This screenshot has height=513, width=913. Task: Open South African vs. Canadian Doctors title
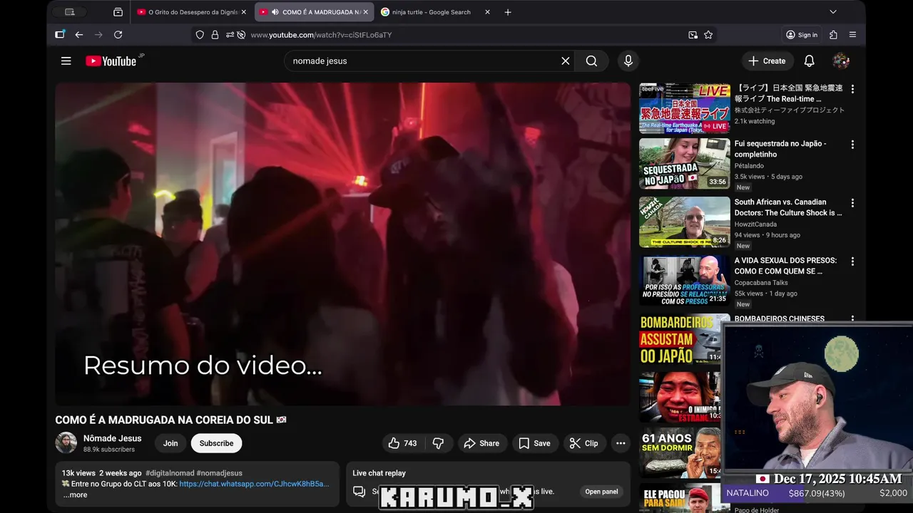(x=788, y=207)
